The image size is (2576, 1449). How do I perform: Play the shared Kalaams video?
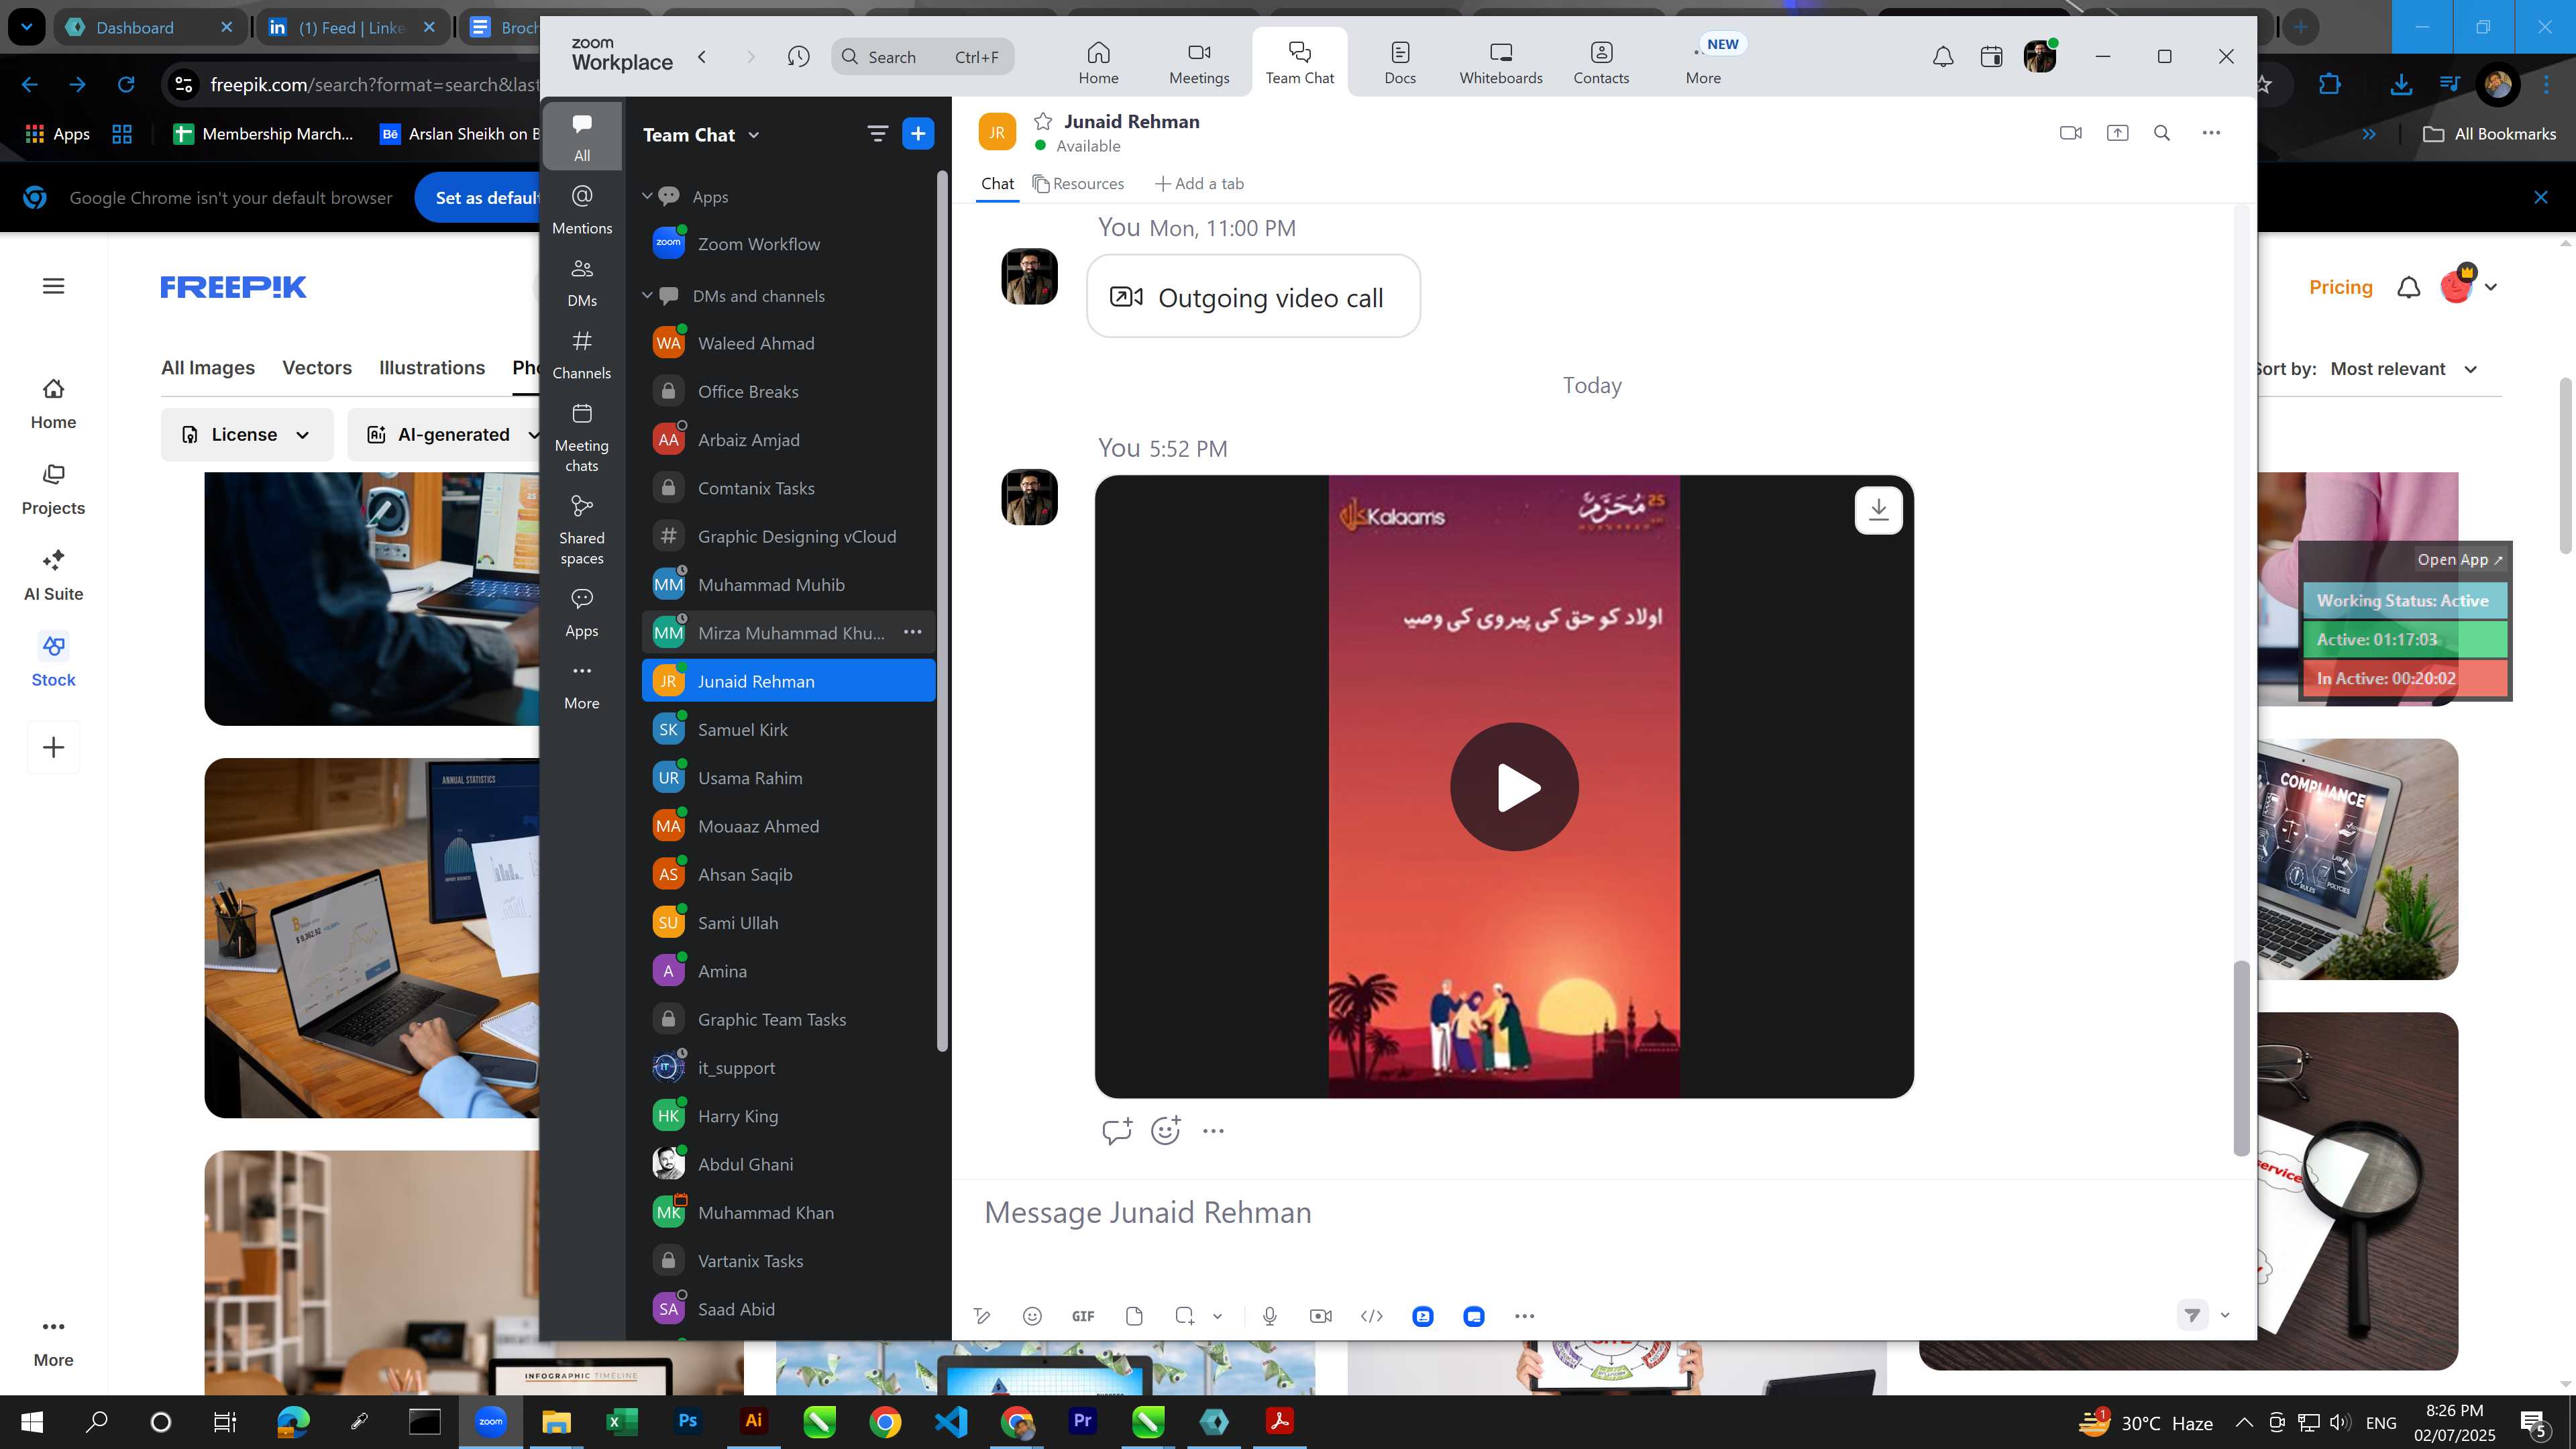click(x=1514, y=787)
